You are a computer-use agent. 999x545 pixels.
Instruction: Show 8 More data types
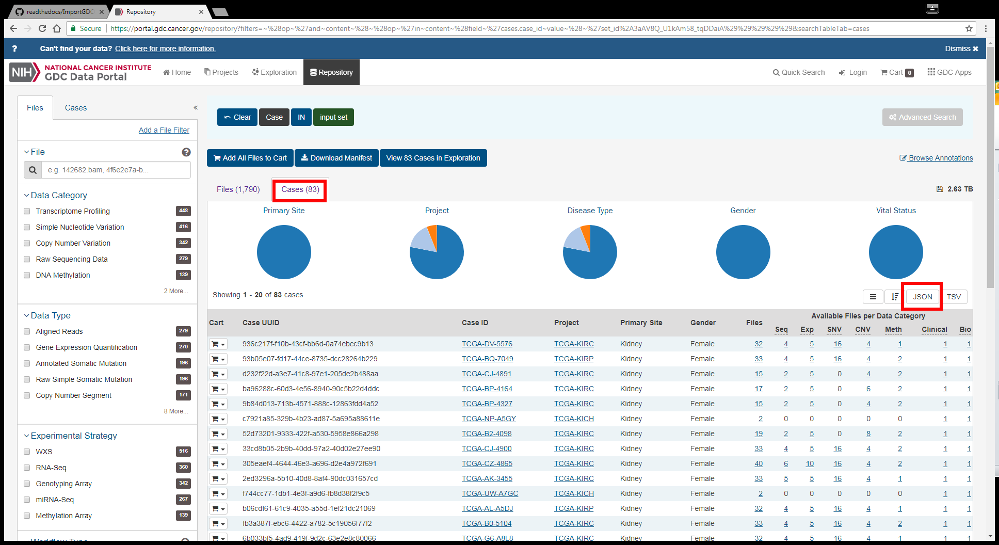[x=176, y=411]
